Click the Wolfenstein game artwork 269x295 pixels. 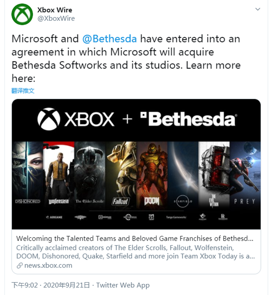pyautogui.click(x=58, y=172)
